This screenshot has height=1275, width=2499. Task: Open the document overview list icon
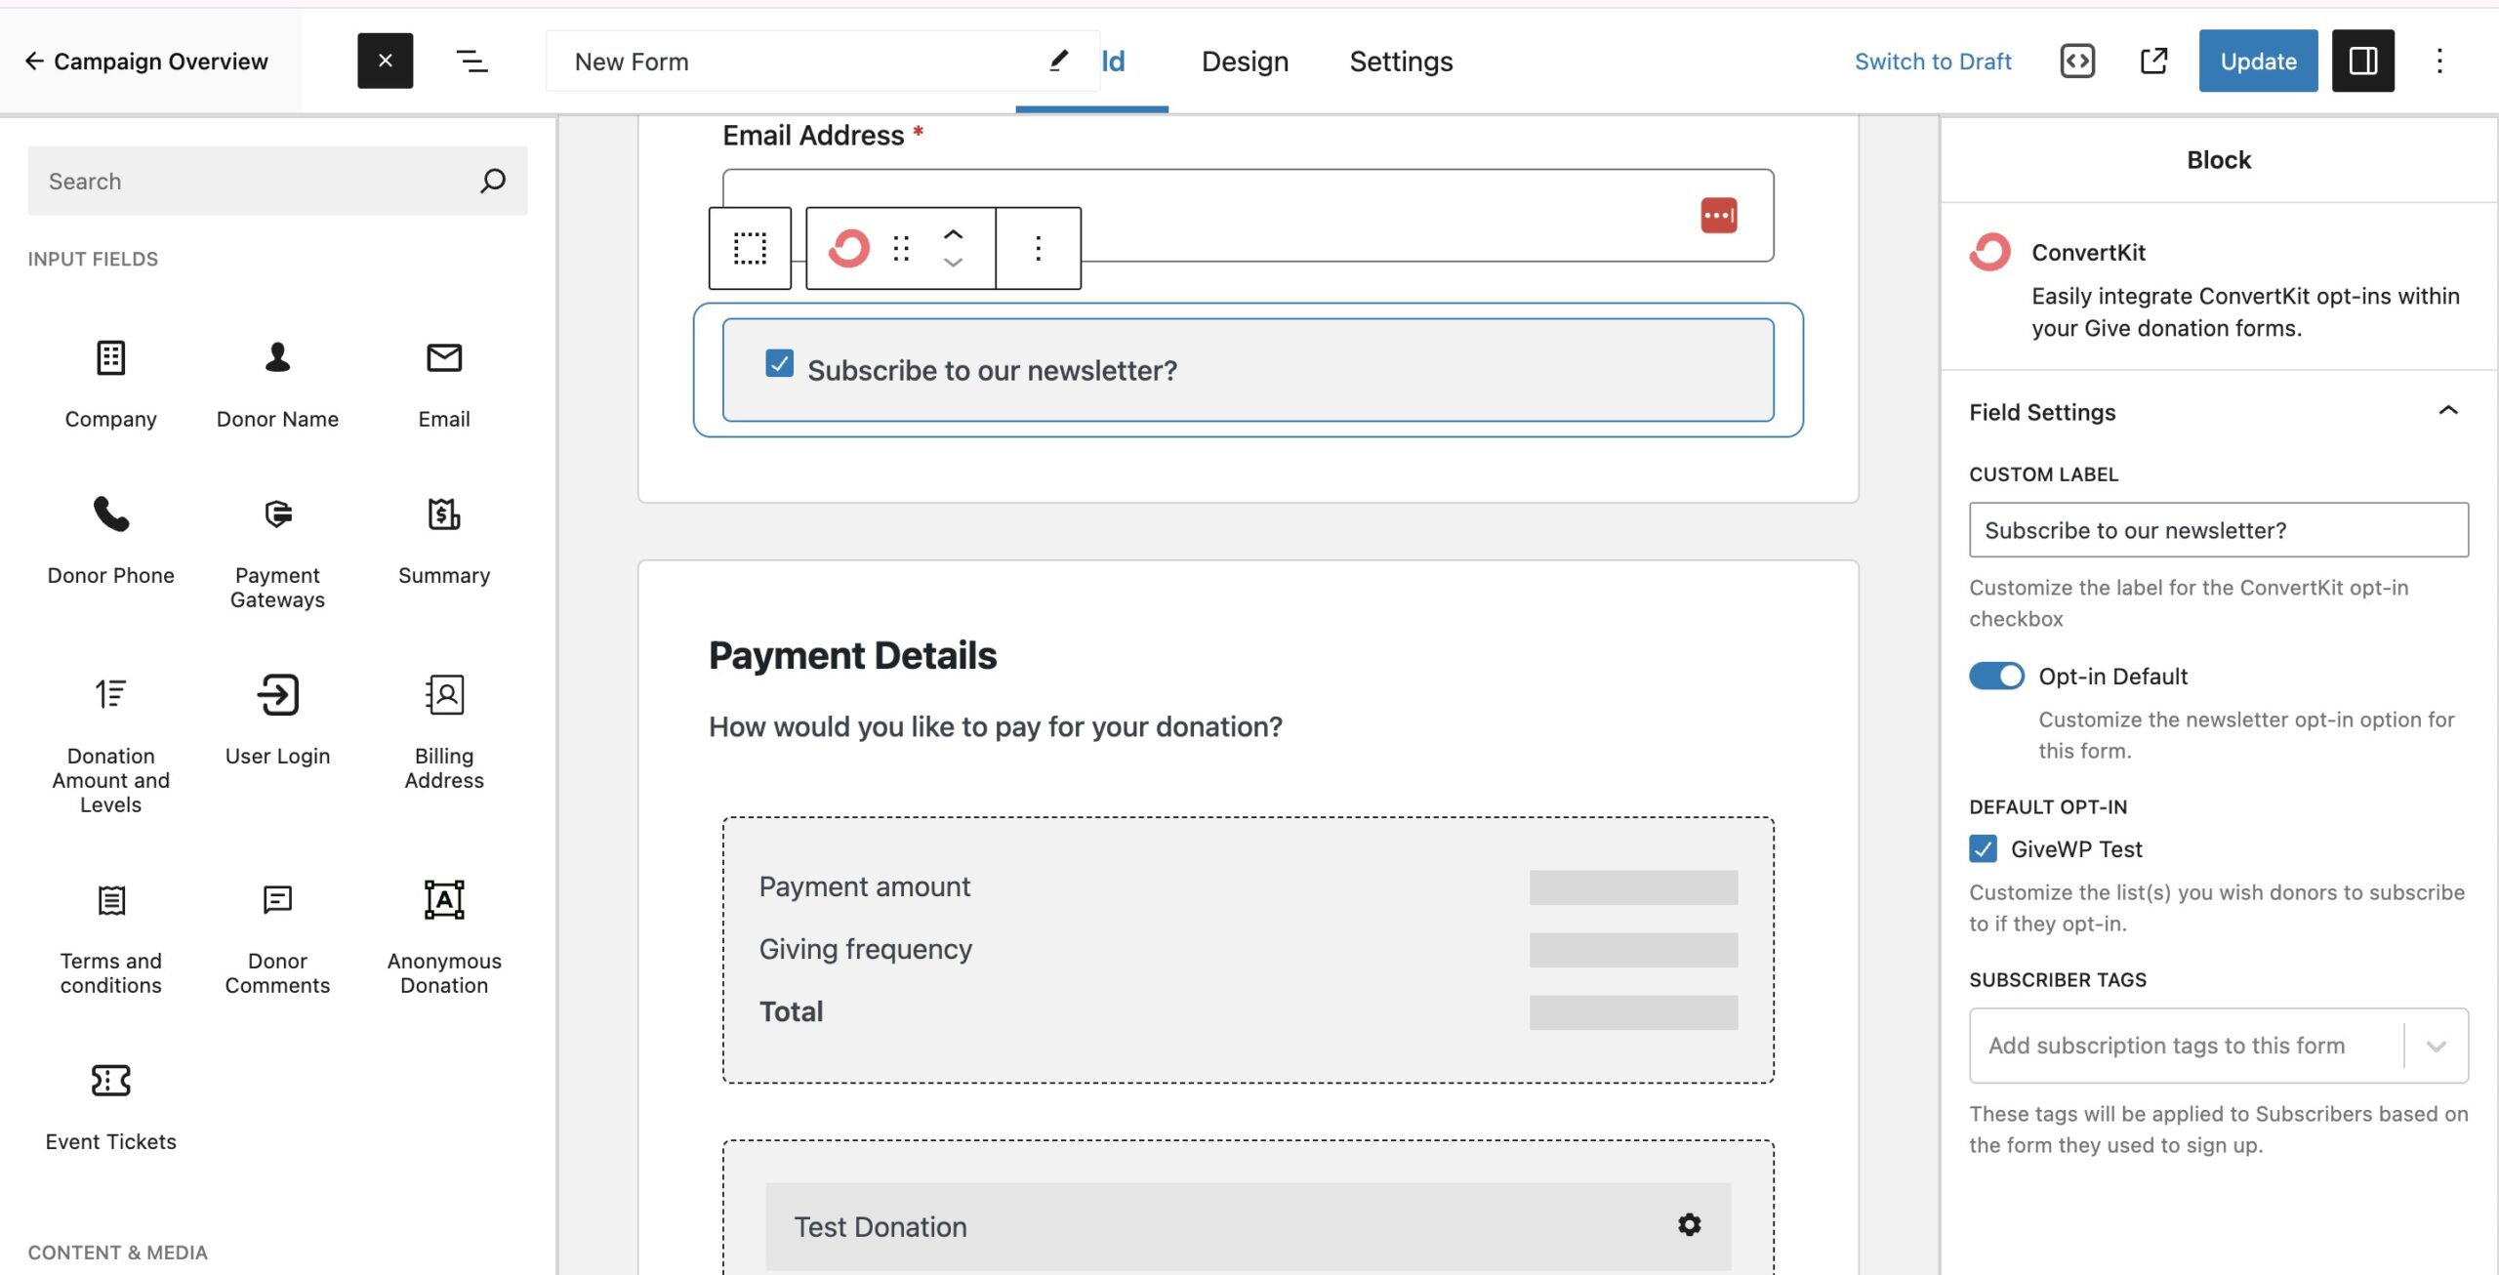pos(472,62)
